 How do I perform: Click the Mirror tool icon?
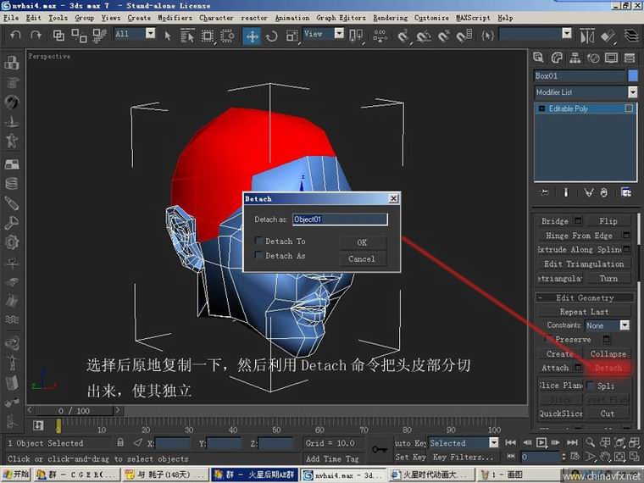587,36
